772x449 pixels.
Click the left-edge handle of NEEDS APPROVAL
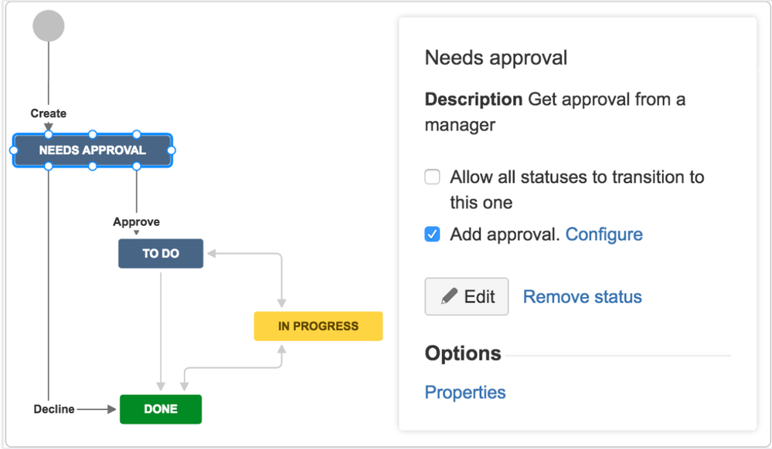13,150
